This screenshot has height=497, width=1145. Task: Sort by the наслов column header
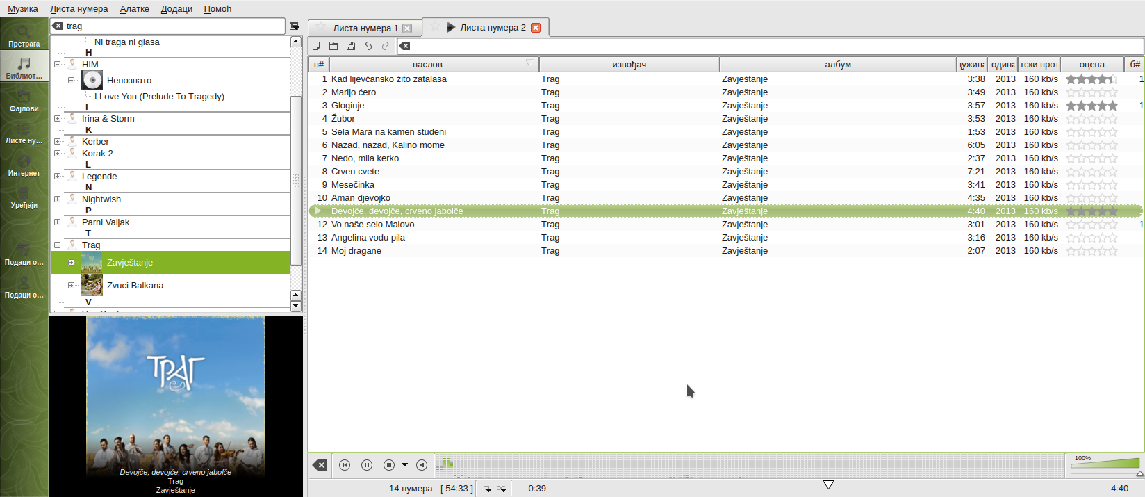(434, 65)
